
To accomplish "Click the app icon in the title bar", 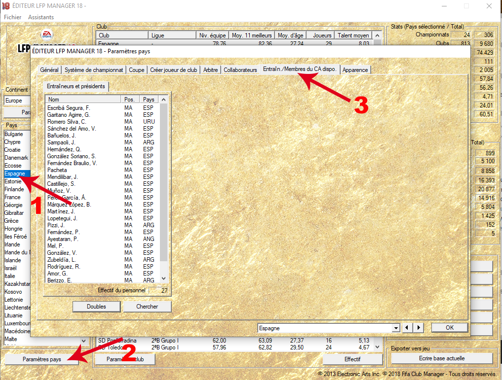I will tap(6, 6).
